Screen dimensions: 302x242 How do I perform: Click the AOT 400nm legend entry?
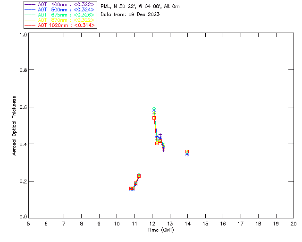pyautogui.click(x=59, y=4)
